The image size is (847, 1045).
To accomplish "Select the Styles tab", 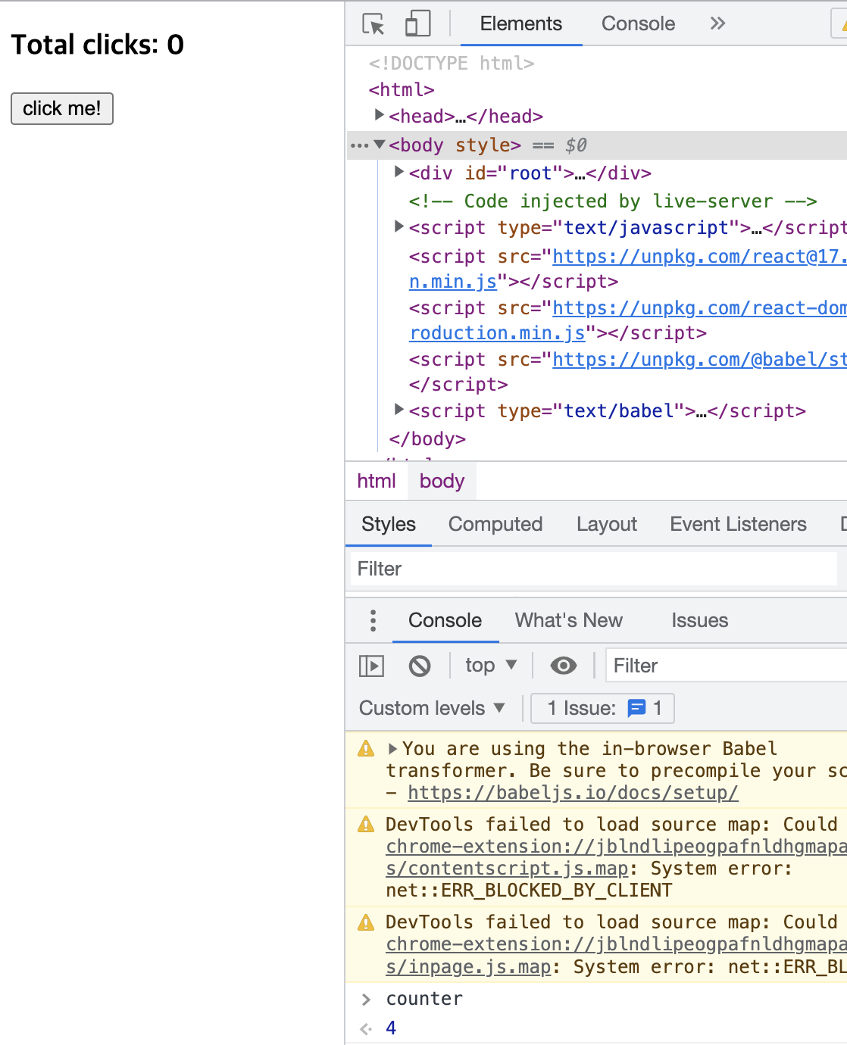I will [x=389, y=524].
